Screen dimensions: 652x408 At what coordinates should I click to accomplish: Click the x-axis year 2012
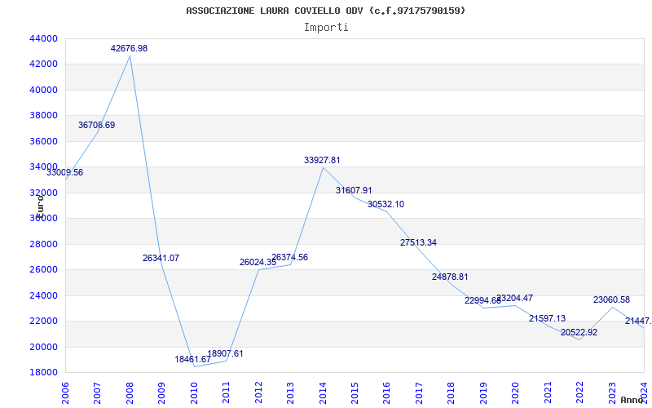(x=258, y=393)
